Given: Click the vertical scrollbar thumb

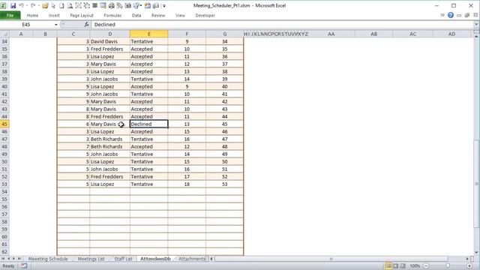Looking at the screenshot, I should 477,184.
